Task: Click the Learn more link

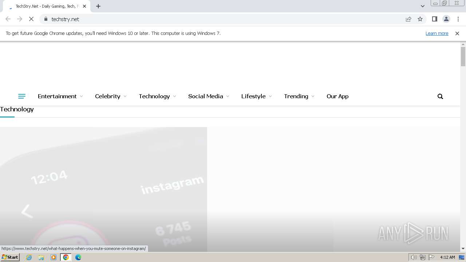Action: pyautogui.click(x=437, y=33)
